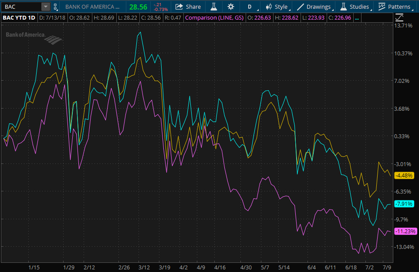Click the -3.01% axis label
The height and width of the screenshot is (272, 419).
coord(403,164)
